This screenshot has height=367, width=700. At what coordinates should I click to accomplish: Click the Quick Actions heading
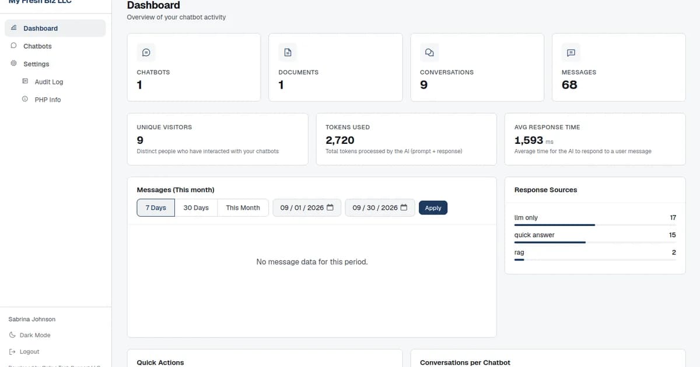pyautogui.click(x=160, y=362)
